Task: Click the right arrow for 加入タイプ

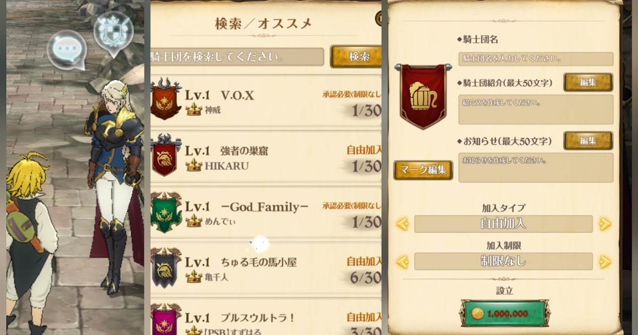Action: (x=605, y=224)
